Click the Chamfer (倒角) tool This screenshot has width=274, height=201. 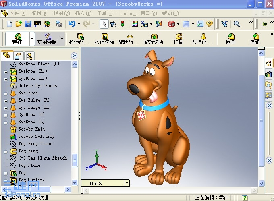point(255,39)
